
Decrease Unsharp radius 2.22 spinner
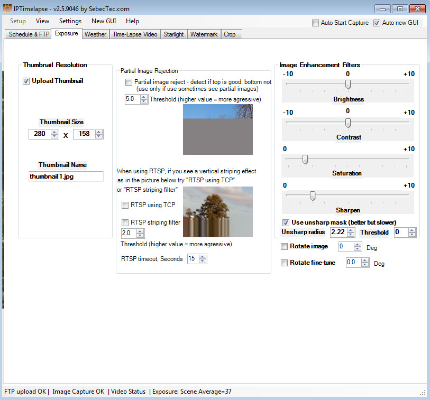[x=351, y=235]
